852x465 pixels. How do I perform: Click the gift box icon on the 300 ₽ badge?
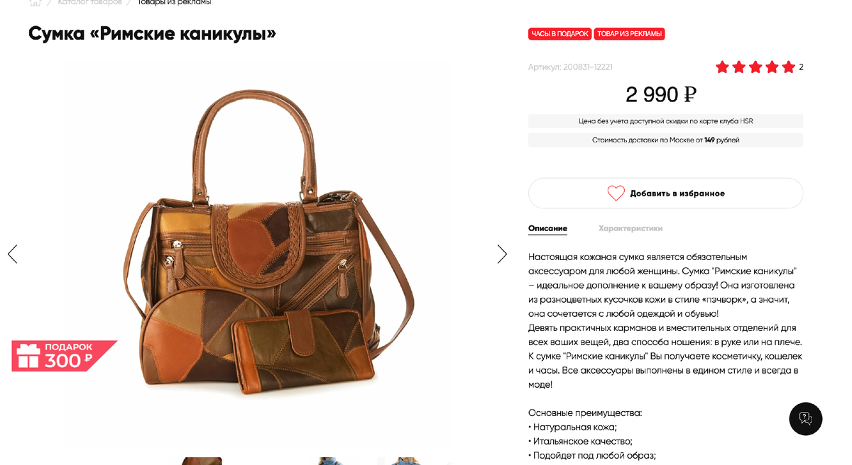point(28,357)
